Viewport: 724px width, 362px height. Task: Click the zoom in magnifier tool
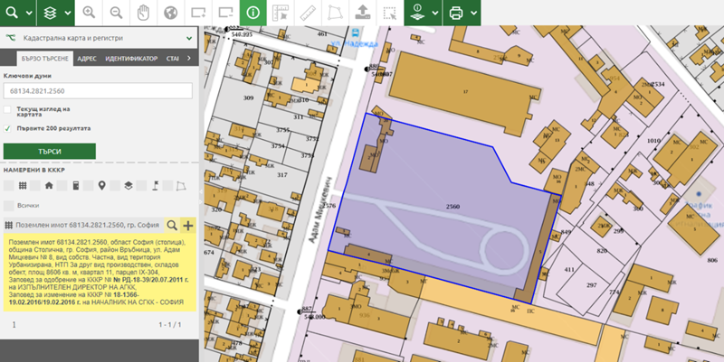tap(89, 13)
